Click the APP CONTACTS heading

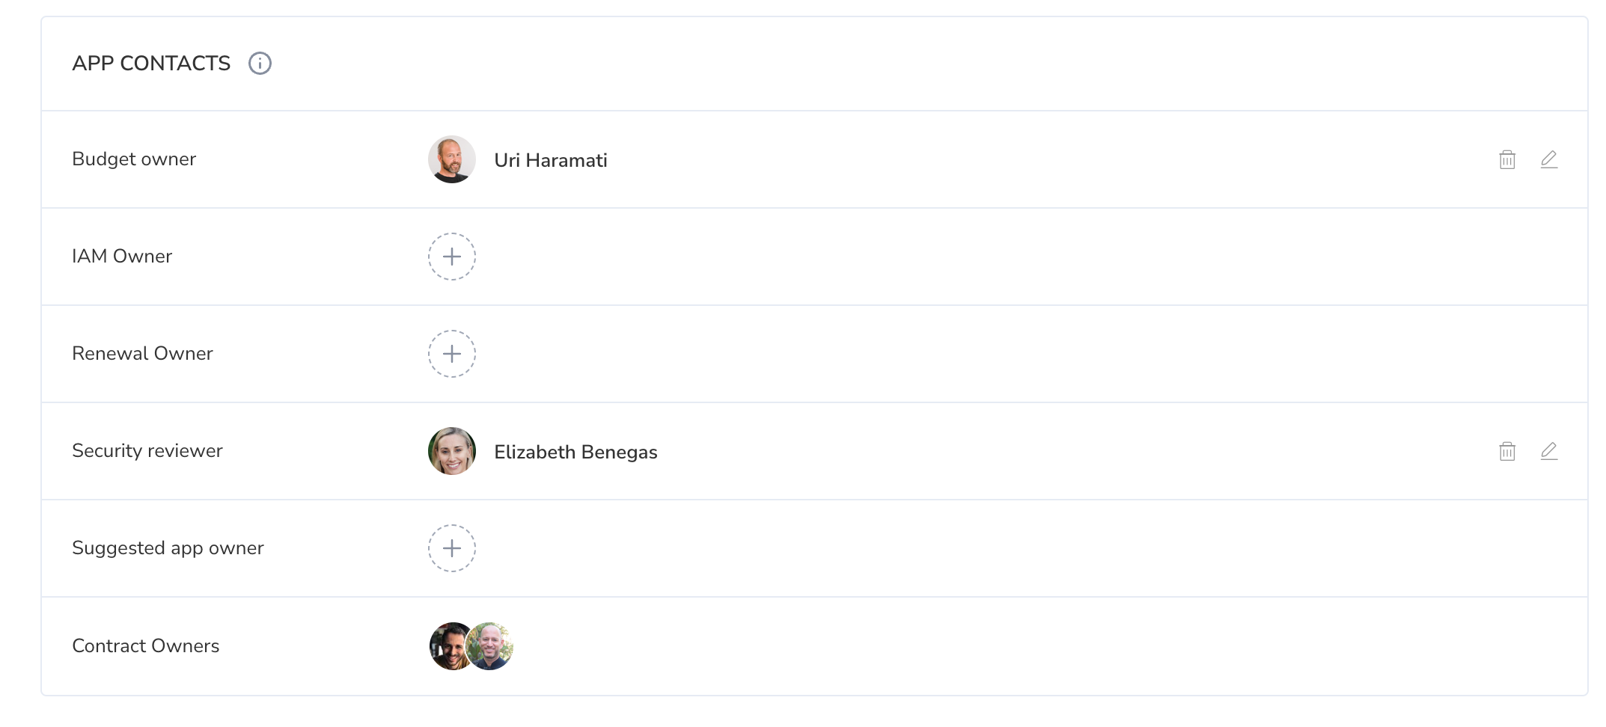click(151, 64)
